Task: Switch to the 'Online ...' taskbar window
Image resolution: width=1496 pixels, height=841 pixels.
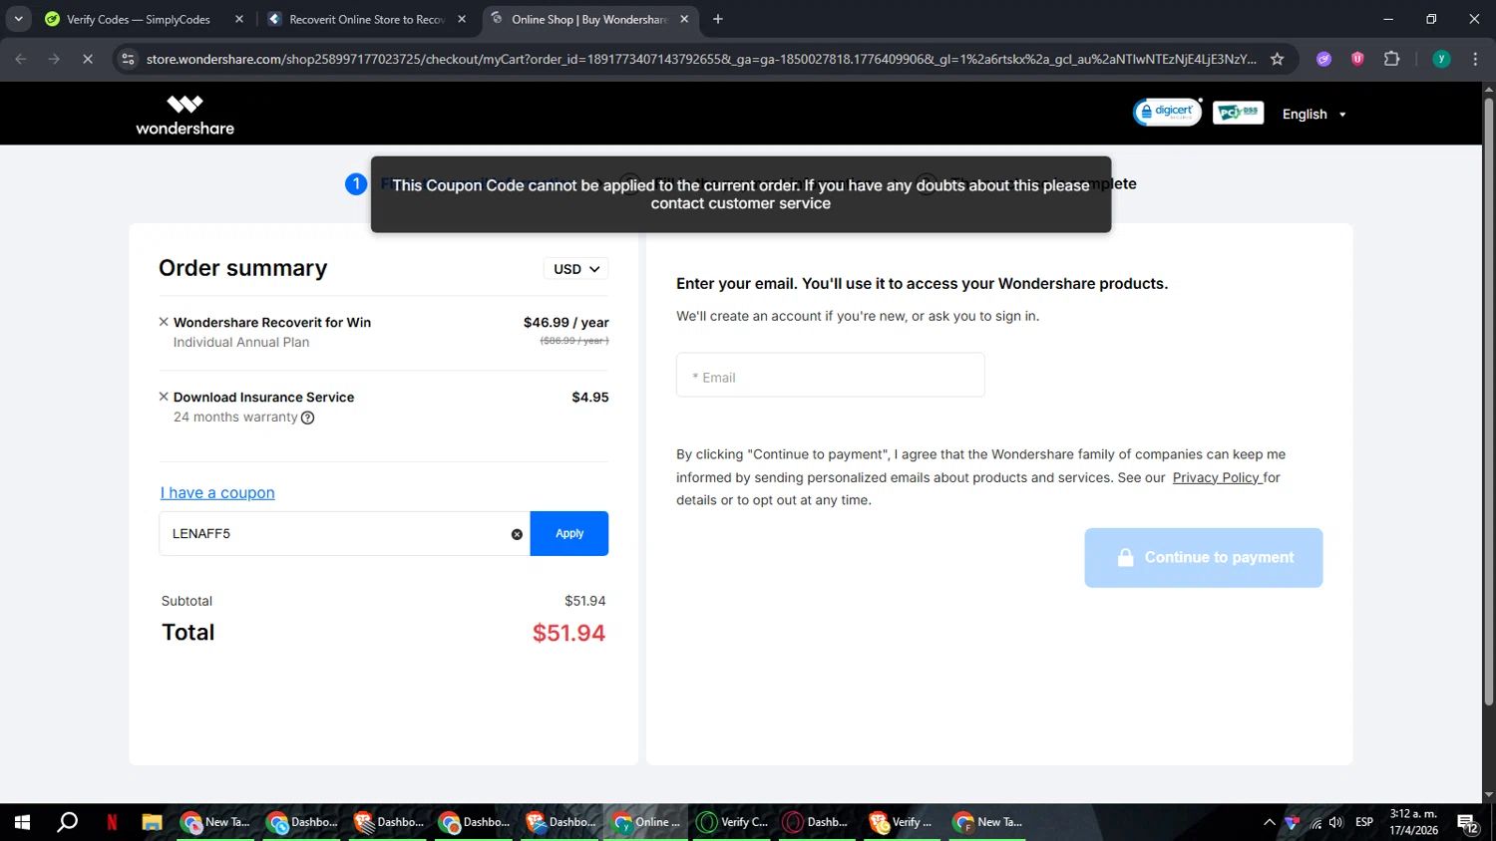Action: coord(645,823)
